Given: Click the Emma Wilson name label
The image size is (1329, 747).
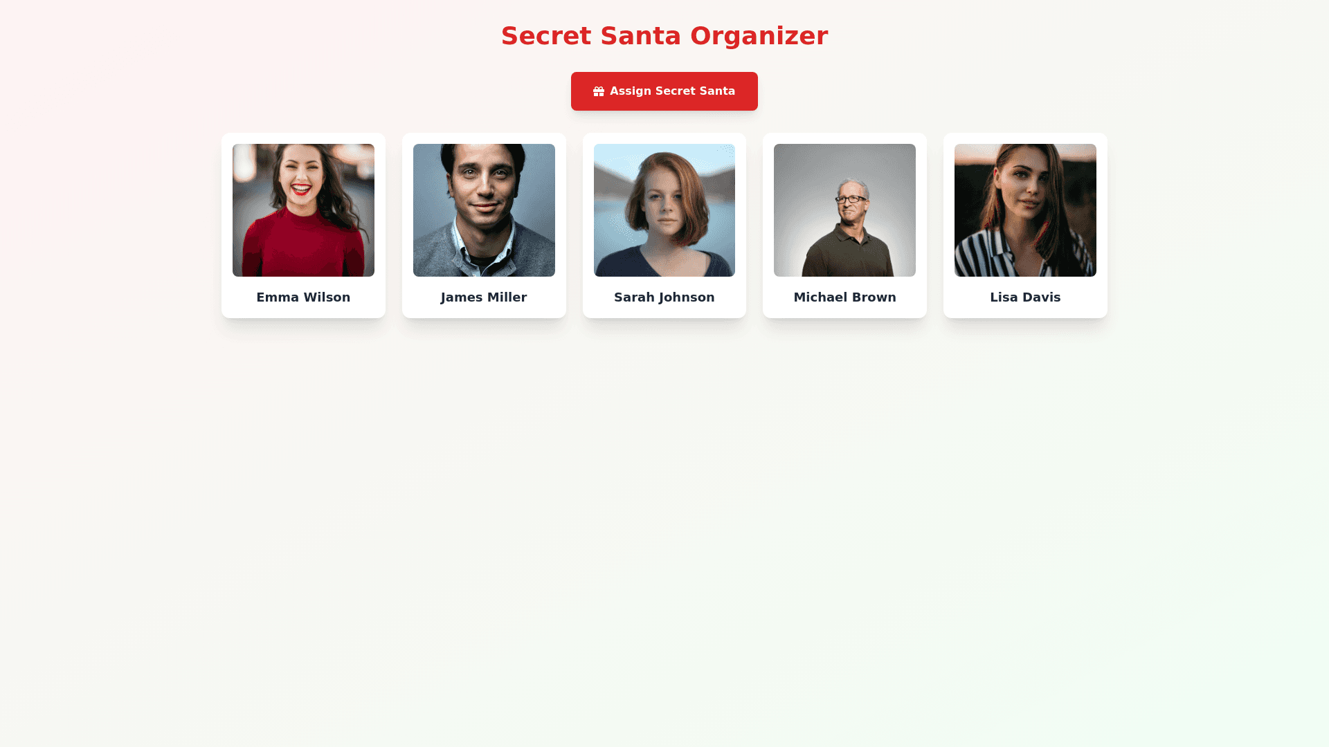Looking at the screenshot, I should [x=303, y=297].
